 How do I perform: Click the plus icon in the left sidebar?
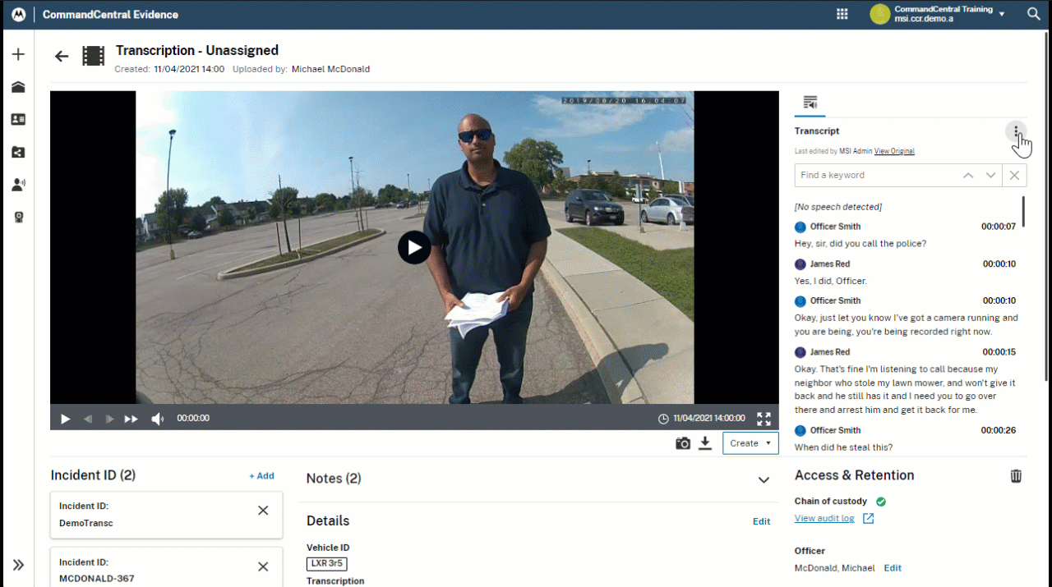(18, 54)
